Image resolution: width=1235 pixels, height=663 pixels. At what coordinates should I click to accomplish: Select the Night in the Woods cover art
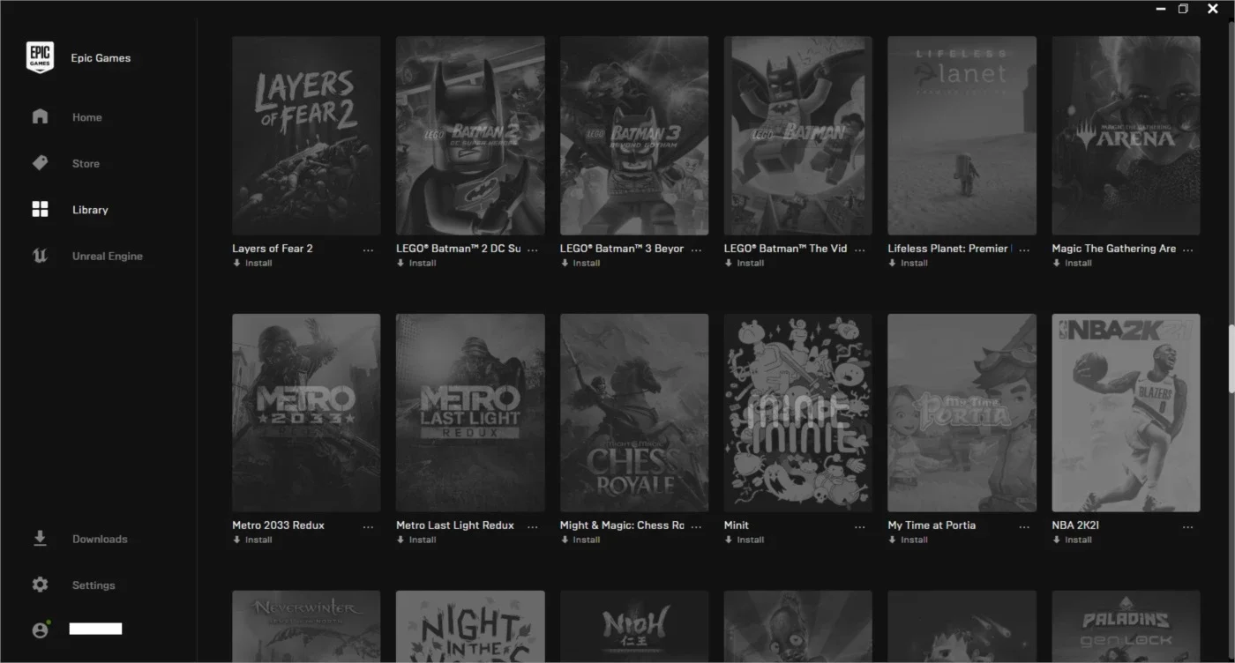coord(470,627)
